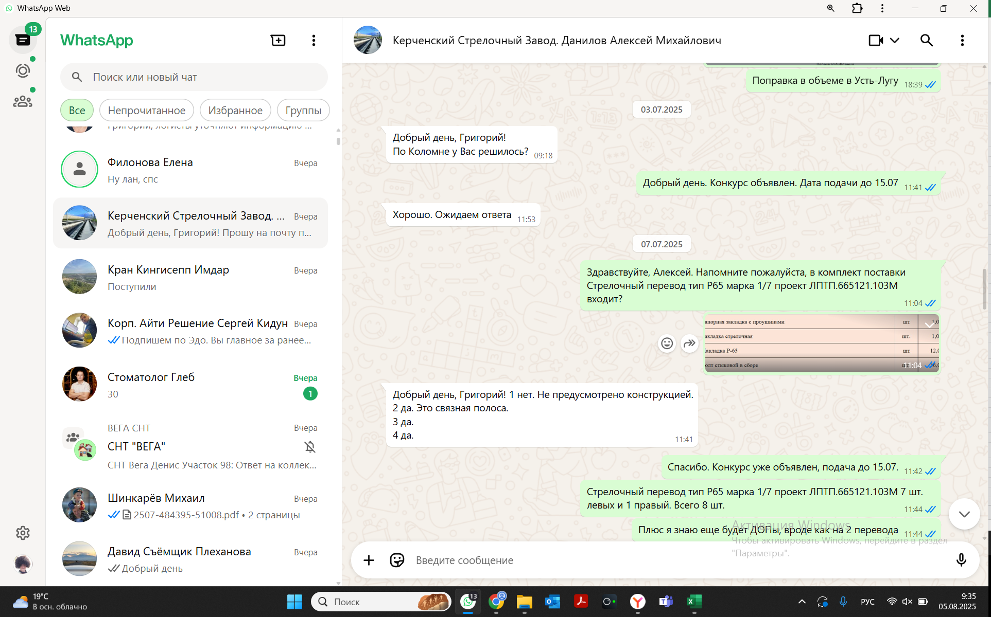The image size is (991, 617).
Task: Click the browser zoom magnifier icon
Action: pos(830,8)
